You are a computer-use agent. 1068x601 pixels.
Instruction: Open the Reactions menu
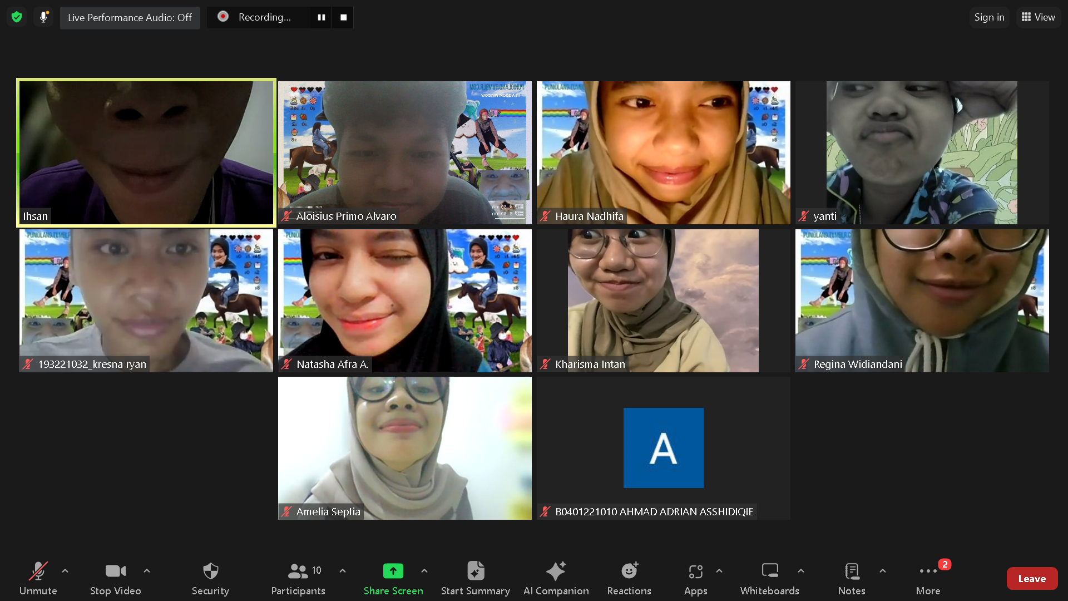pyautogui.click(x=629, y=578)
